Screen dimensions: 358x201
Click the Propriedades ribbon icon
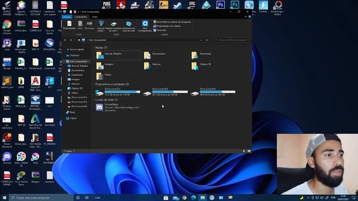point(69,25)
